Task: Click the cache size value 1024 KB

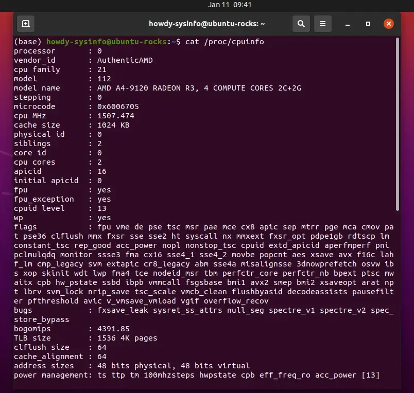Action: (x=113, y=125)
